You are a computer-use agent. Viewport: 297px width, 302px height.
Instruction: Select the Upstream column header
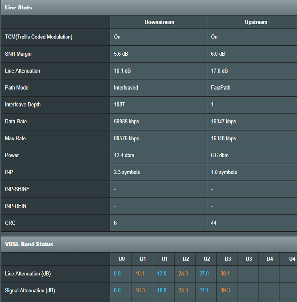point(256,22)
